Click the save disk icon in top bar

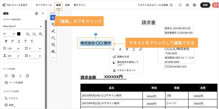[x=180, y=5]
